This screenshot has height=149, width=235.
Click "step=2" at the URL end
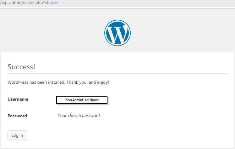coord(51,3)
